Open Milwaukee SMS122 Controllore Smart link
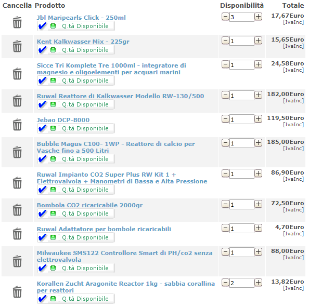 tap(124, 256)
